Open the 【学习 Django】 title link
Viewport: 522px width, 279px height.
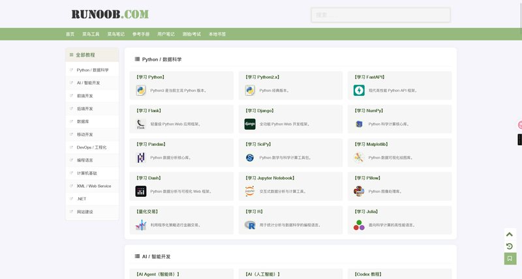[260, 111]
